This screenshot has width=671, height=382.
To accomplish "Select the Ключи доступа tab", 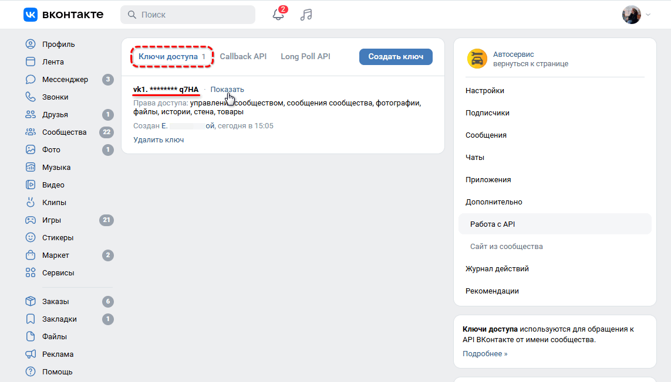I will pos(168,57).
